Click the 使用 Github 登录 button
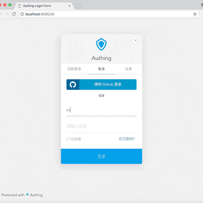This screenshot has width=203, height=203. pos(101,85)
